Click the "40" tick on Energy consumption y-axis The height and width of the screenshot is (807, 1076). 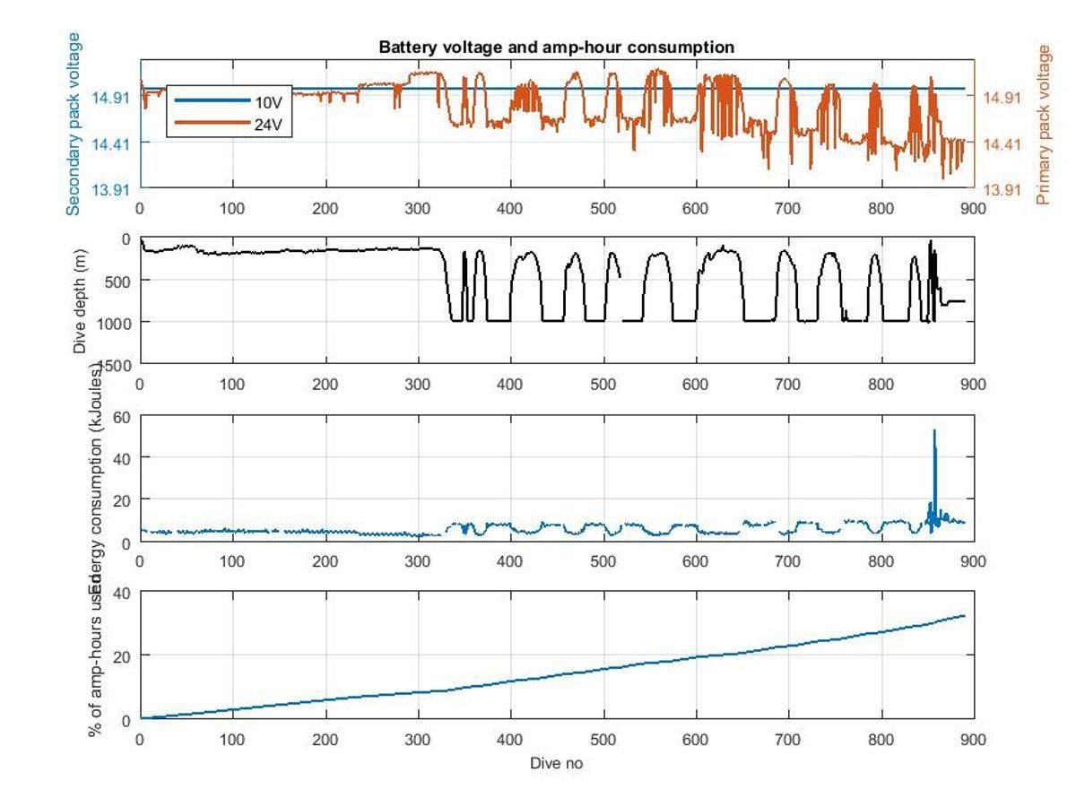[x=124, y=458]
